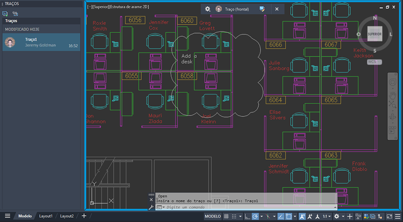This screenshot has height=222, width=403.
Task: Click the open trace in drawing icon
Action: click(15, 13)
